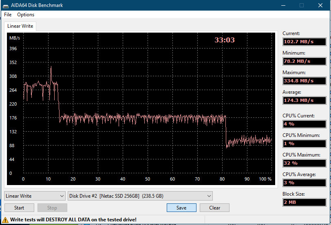Viewport: 331px width, 225px height.
Task: Click the MB/s axis label on graph
Action: pos(15,38)
